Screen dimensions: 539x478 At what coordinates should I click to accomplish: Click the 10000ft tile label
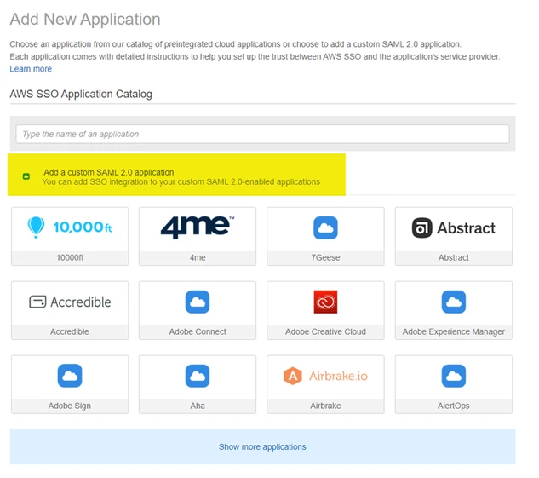click(x=70, y=257)
